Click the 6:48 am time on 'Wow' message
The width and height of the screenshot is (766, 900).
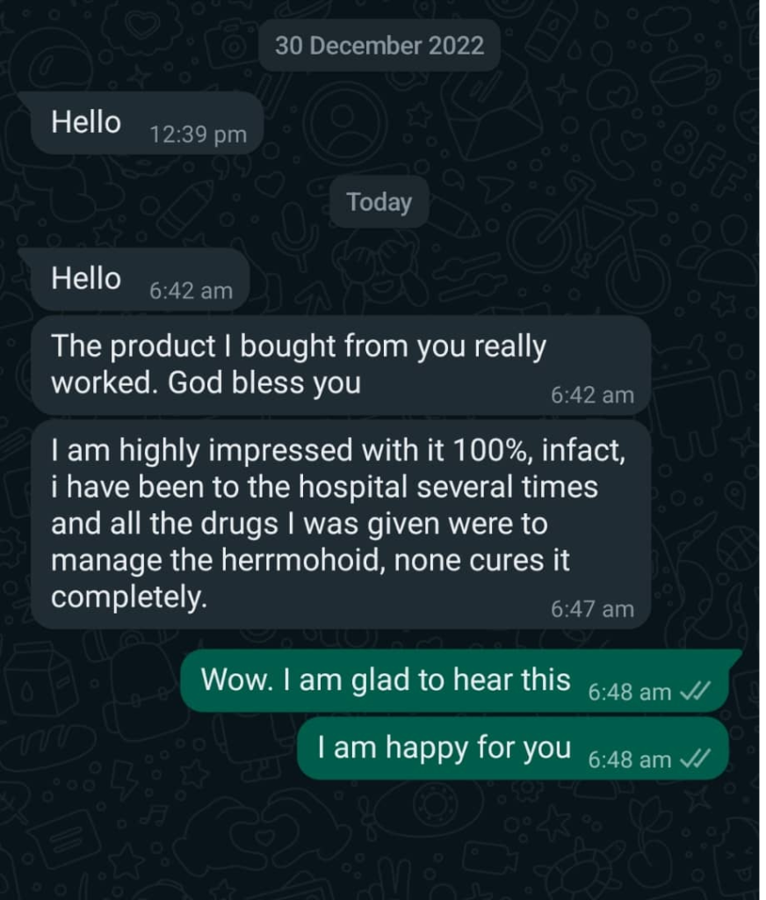(x=630, y=693)
